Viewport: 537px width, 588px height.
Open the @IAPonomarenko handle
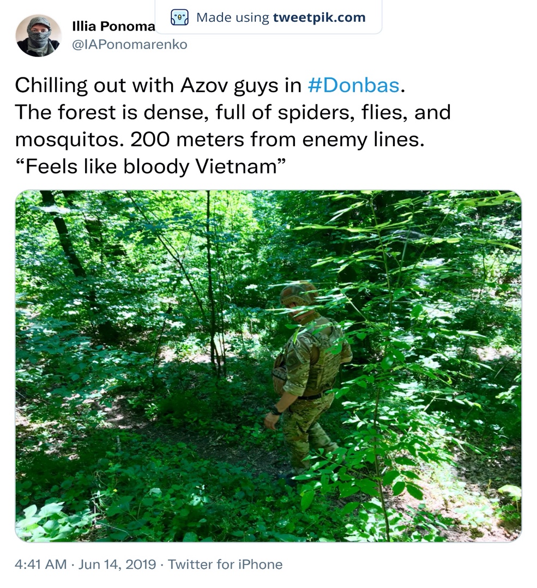(x=129, y=45)
